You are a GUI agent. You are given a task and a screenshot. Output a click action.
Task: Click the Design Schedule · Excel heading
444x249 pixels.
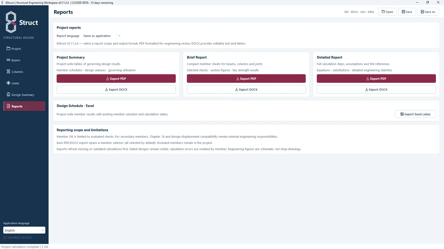(x=75, y=106)
